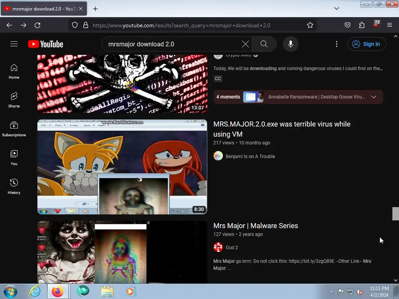Open Annabelle Ransomware moment thumbnail
This screenshot has height=299, width=399.
coord(253,97)
